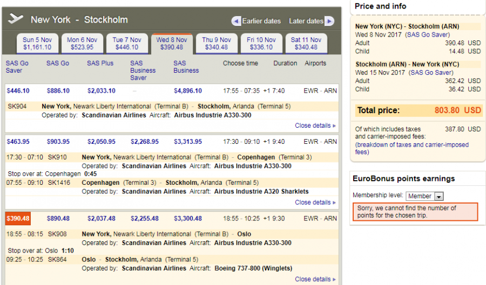Select the Sun 5 Nov date tab

tap(37, 43)
